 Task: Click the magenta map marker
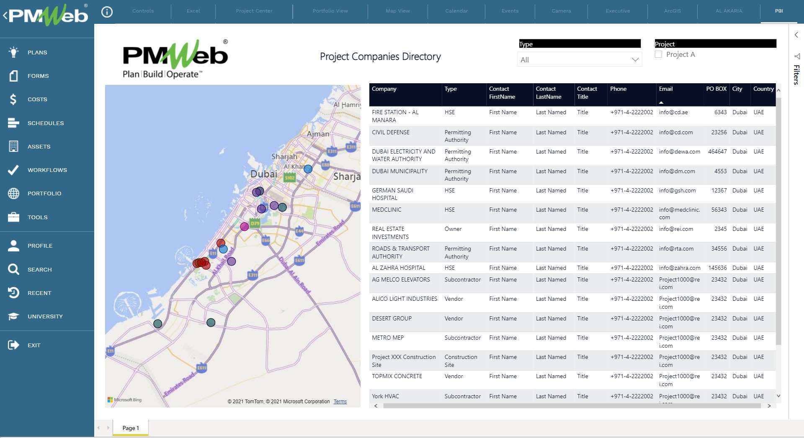point(245,227)
